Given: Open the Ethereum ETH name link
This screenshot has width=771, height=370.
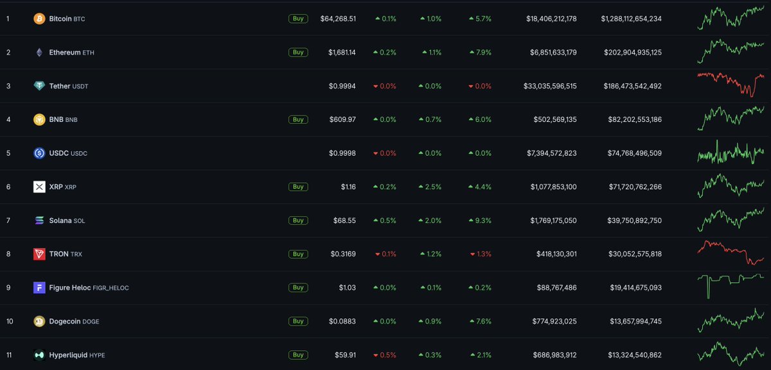Looking at the screenshot, I should pyautogui.click(x=73, y=53).
